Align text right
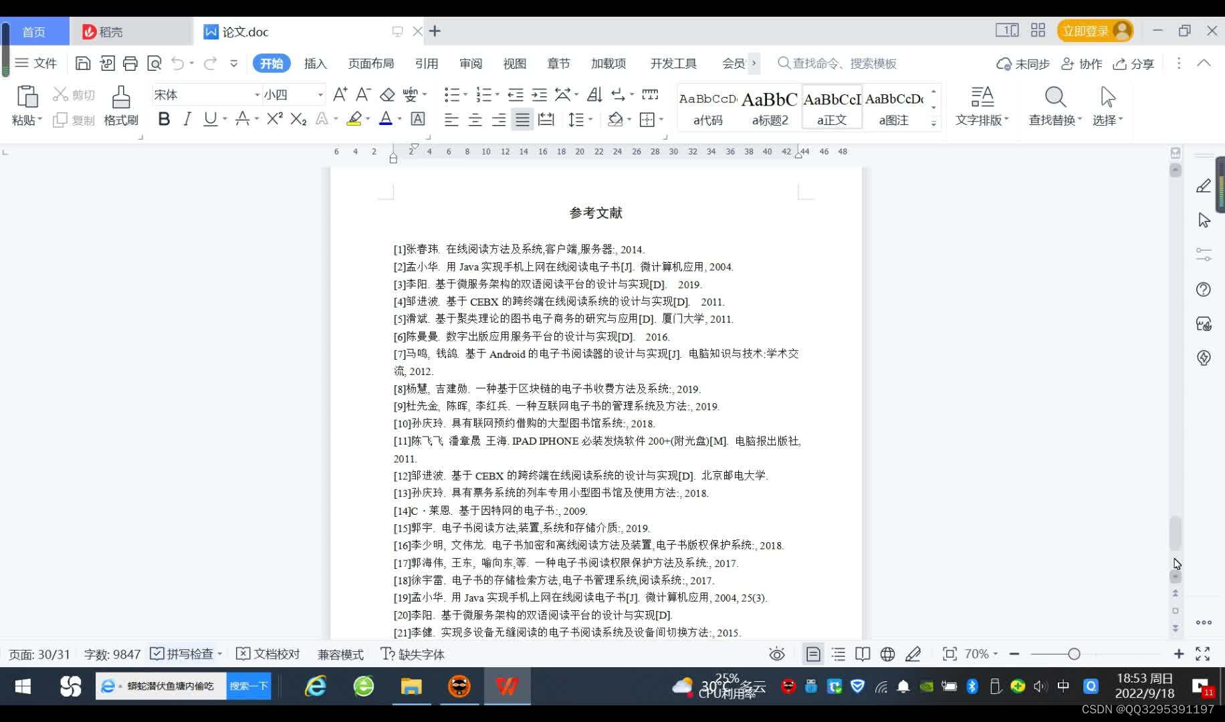1225x722 pixels. click(x=499, y=120)
